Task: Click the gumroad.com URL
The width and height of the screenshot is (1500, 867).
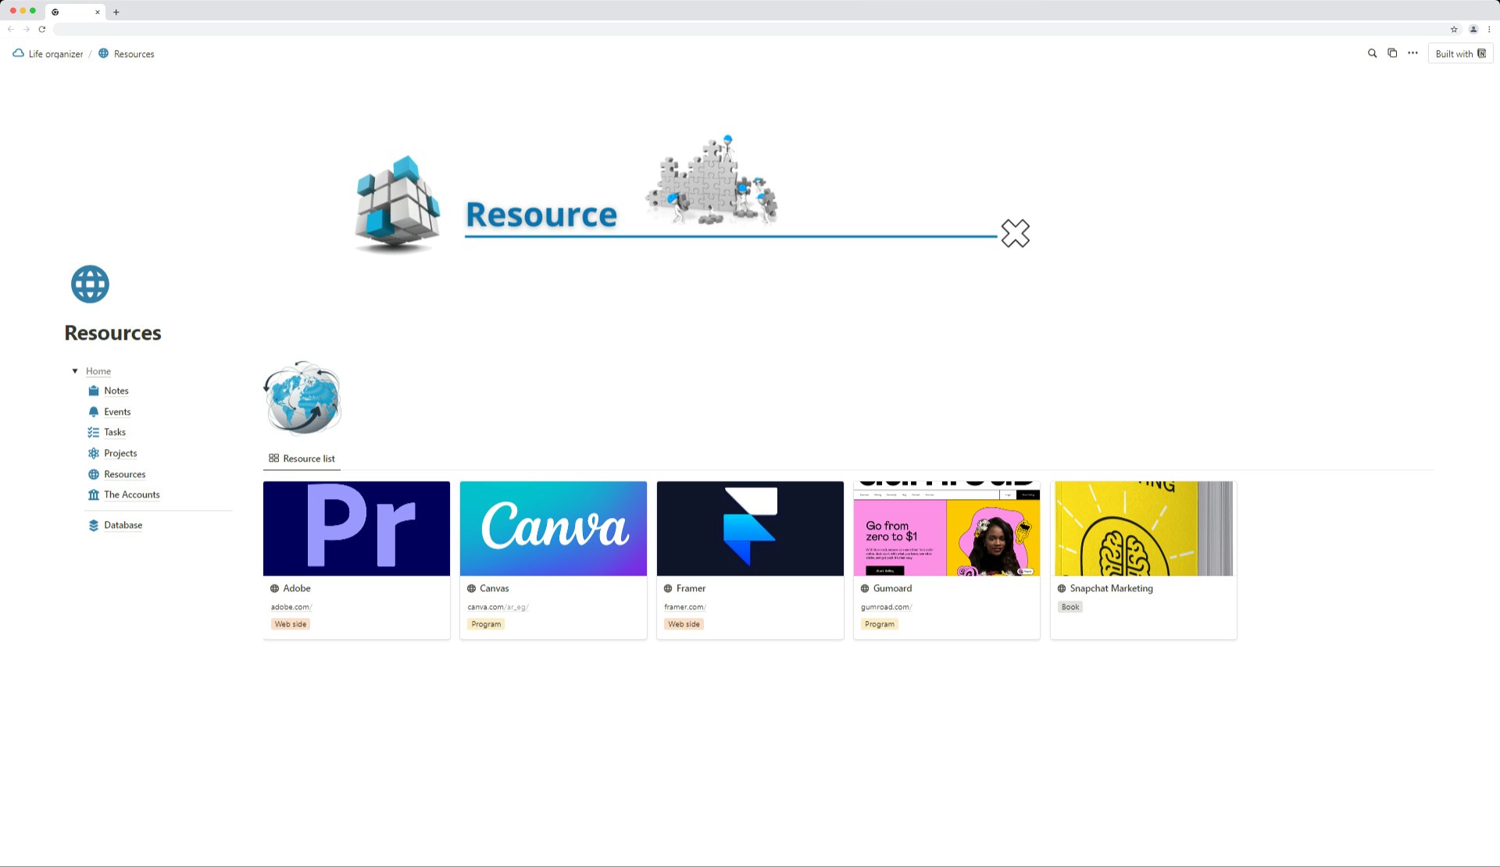Action: pos(886,607)
